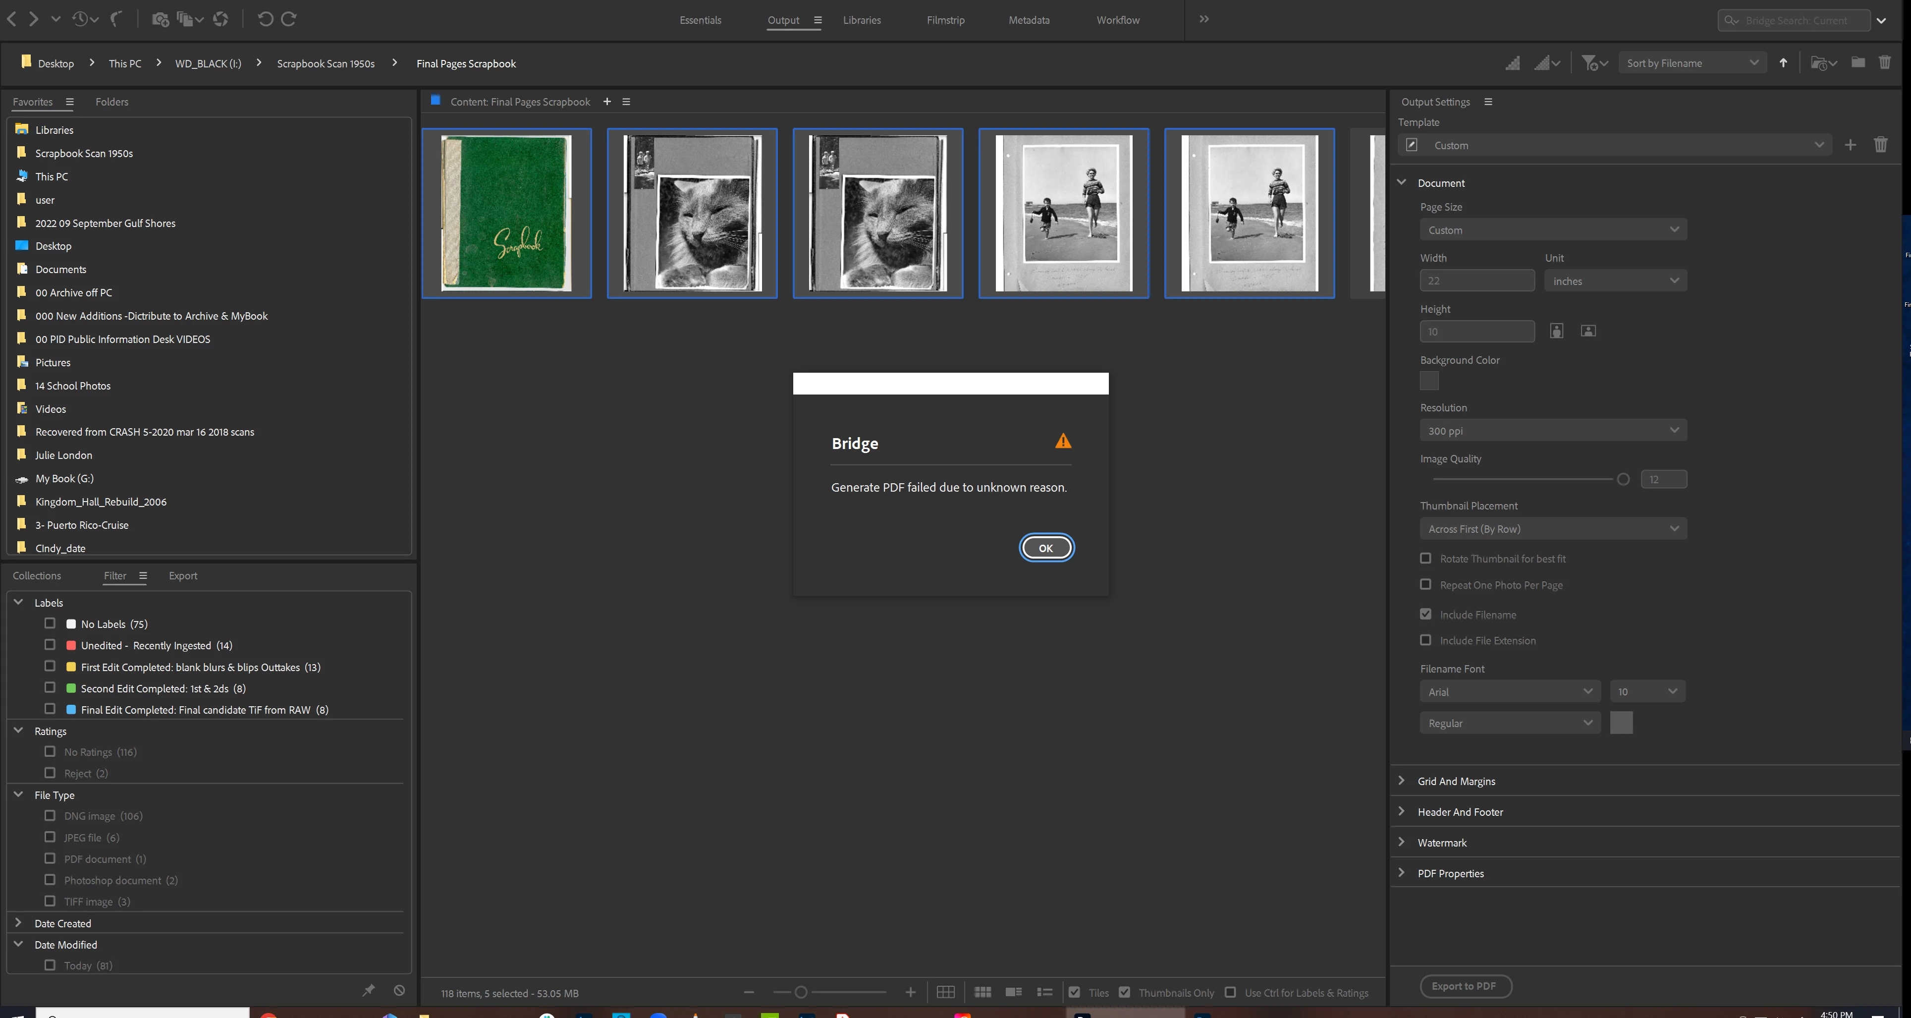Uncheck Include Filename checkbox

coord(1425,615)
